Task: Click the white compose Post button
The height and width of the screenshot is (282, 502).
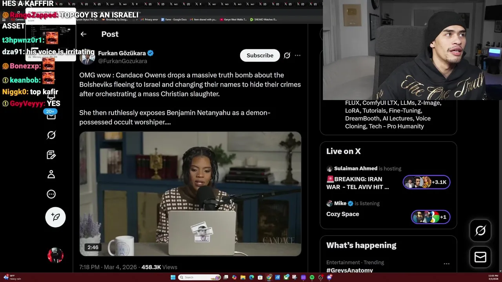Action: (x=55, y=217)
